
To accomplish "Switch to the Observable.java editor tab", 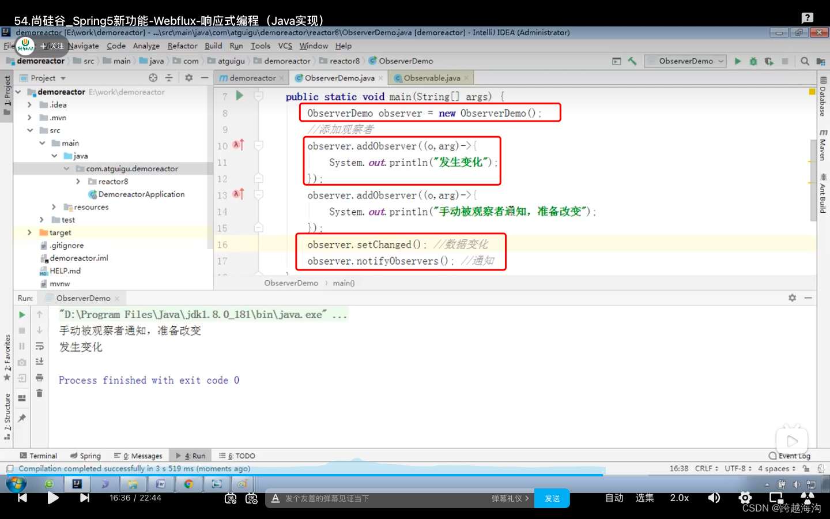I will (x=432, y=78).
